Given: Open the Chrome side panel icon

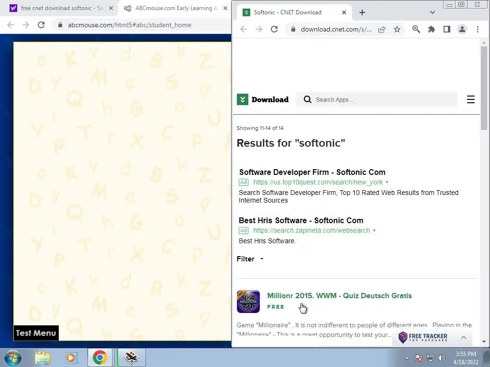Looking at the screenshot, I should (447, 29).
